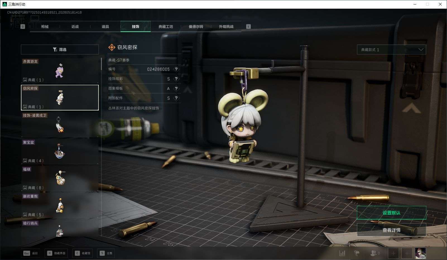Click the first empty squad slot plus
Image resolution: width=447 pixels, height=260 pixels.
tap(393, 253)
